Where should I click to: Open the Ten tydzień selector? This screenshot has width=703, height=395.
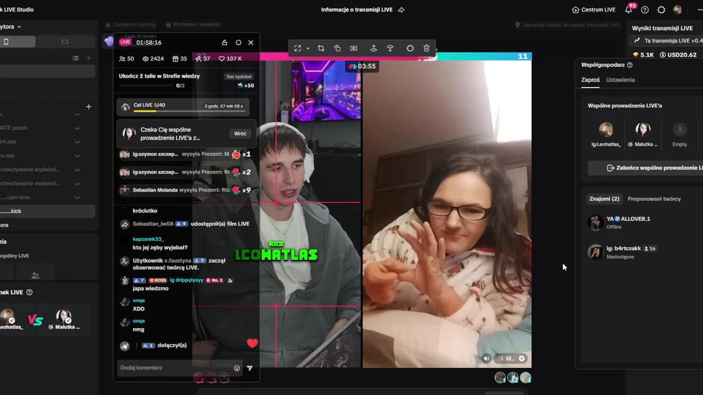tap(239, 77)
